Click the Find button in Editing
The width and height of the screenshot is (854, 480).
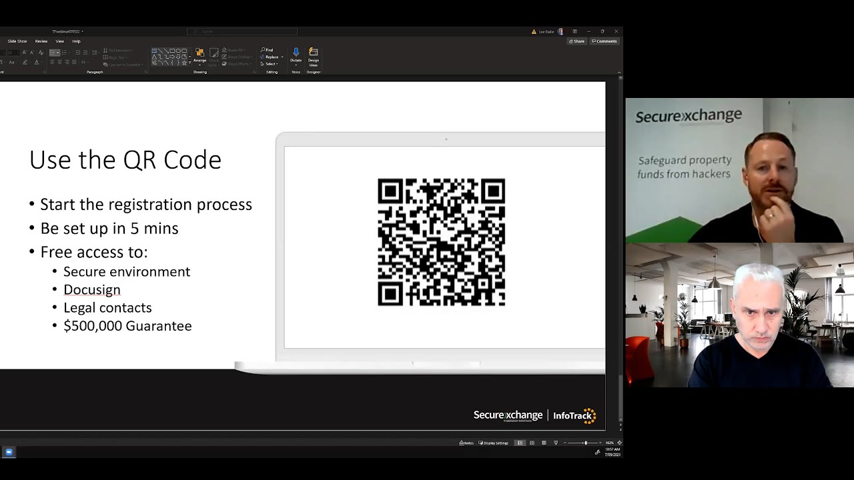[x=267, y=50]
